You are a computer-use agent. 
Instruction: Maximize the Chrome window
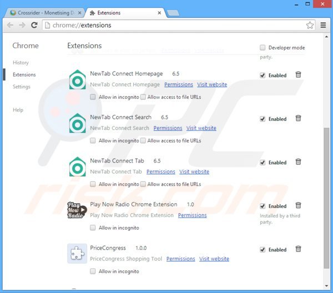click(307, 4)
